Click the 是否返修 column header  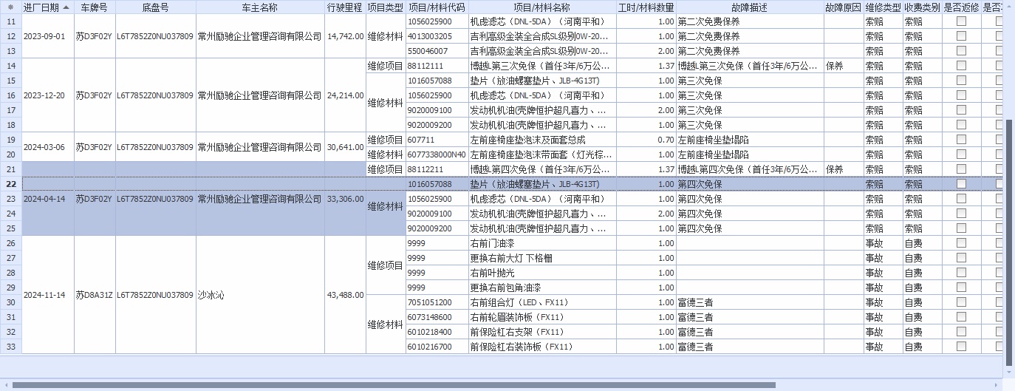tap(962, 7)
